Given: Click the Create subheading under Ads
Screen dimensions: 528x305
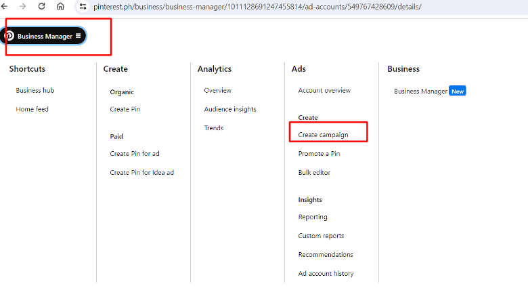Looking at the screenshot, I should point(308,118).
